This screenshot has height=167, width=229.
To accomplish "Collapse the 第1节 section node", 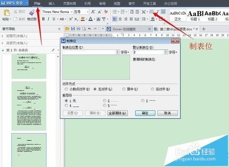I will (3, 50).
